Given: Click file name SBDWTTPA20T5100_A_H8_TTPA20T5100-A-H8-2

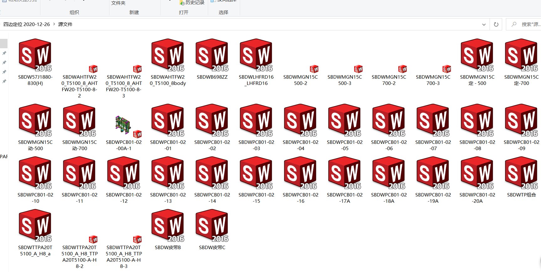Looking at the screenshot, I should click(79, 257).
